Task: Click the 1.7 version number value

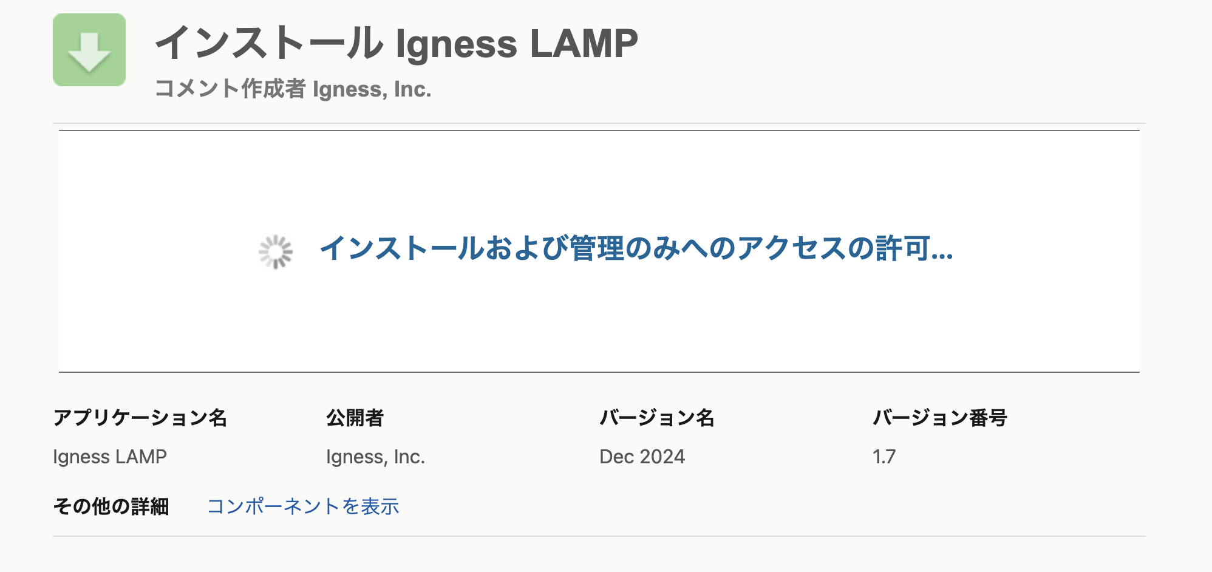Action: (884, 457)
